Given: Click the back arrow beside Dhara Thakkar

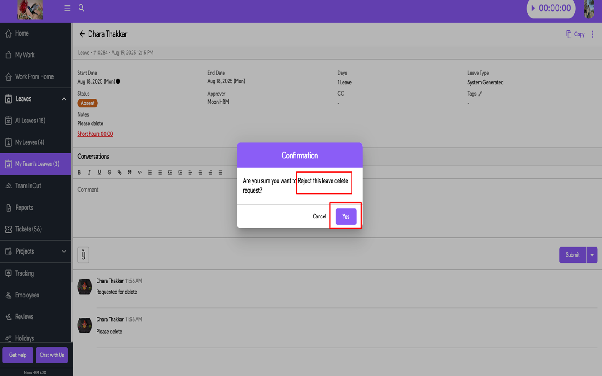Looking at the screenshot, I should pyautogui.click(x=82, y=34).
